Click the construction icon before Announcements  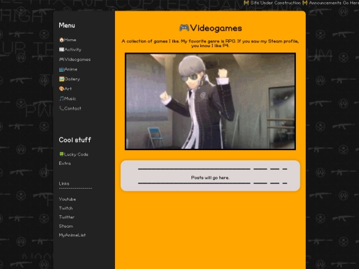(305, 3)
